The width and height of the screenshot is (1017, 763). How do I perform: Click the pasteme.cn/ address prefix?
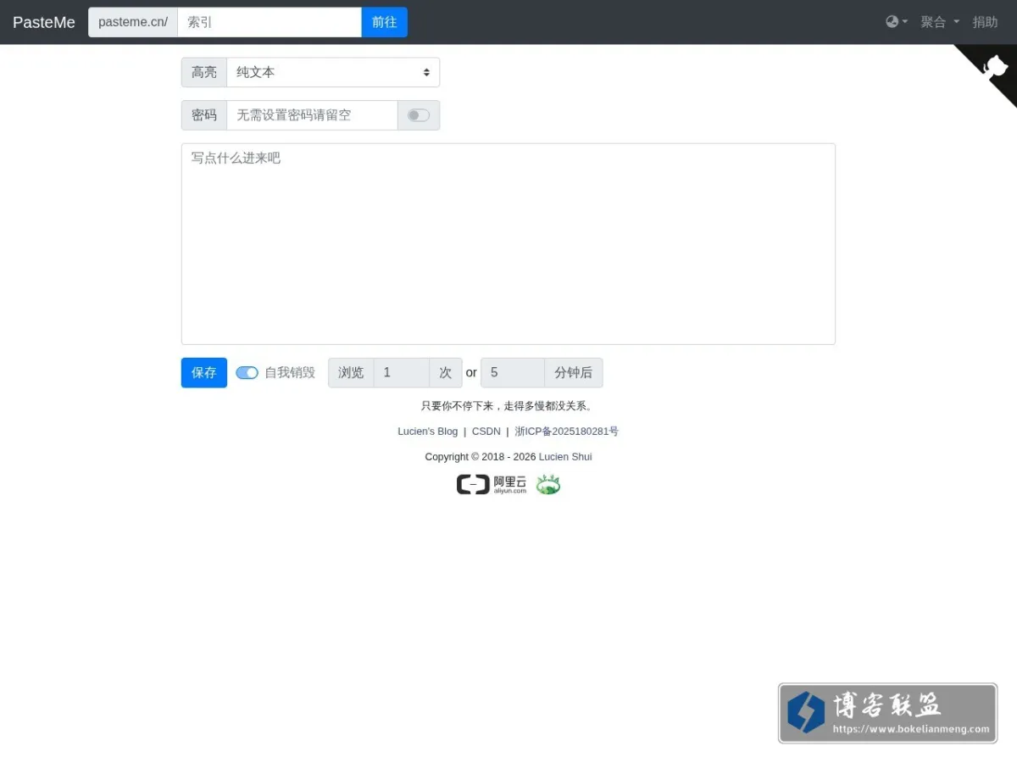[x=133, y=22]
